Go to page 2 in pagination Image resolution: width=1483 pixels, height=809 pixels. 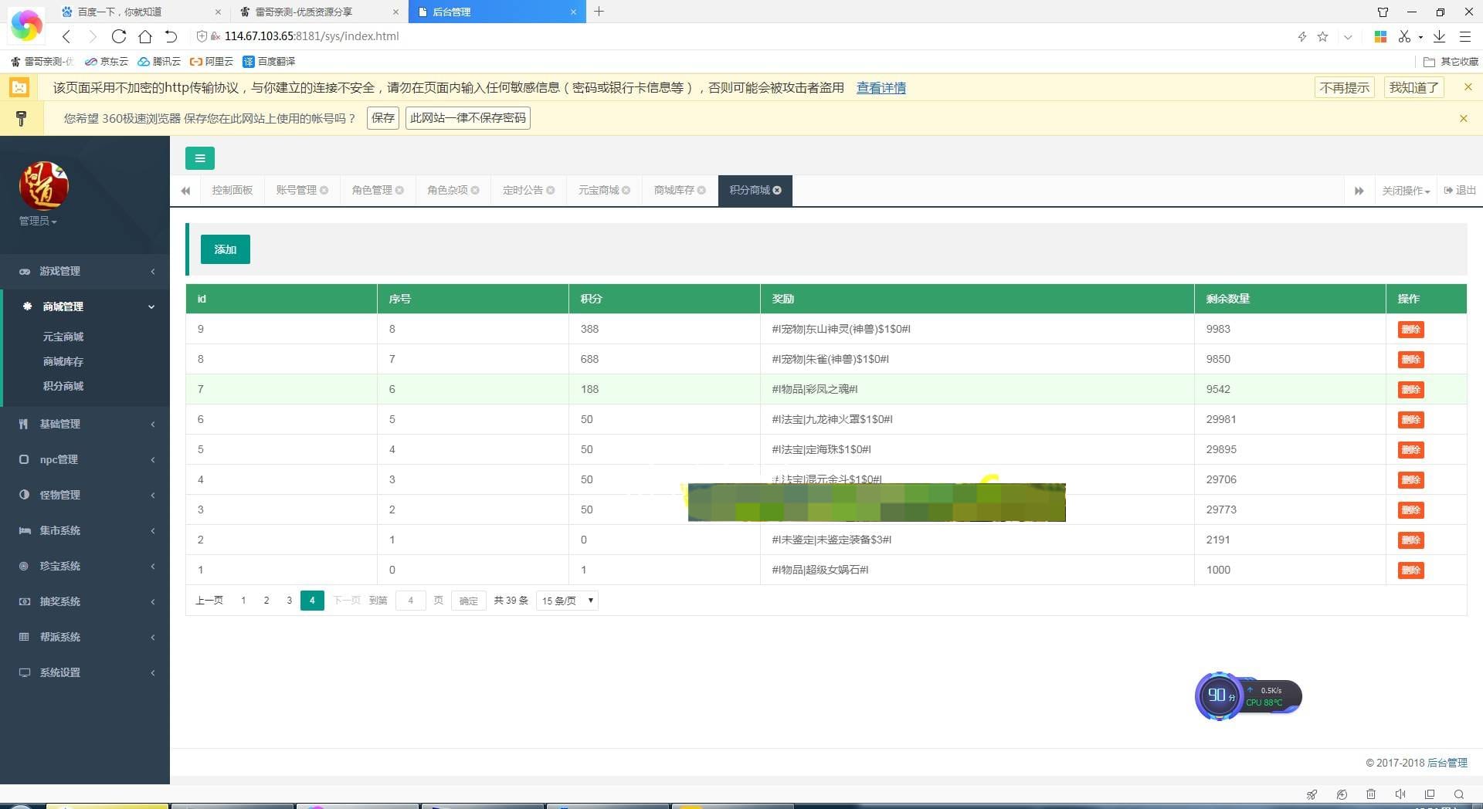pos(266,601)
